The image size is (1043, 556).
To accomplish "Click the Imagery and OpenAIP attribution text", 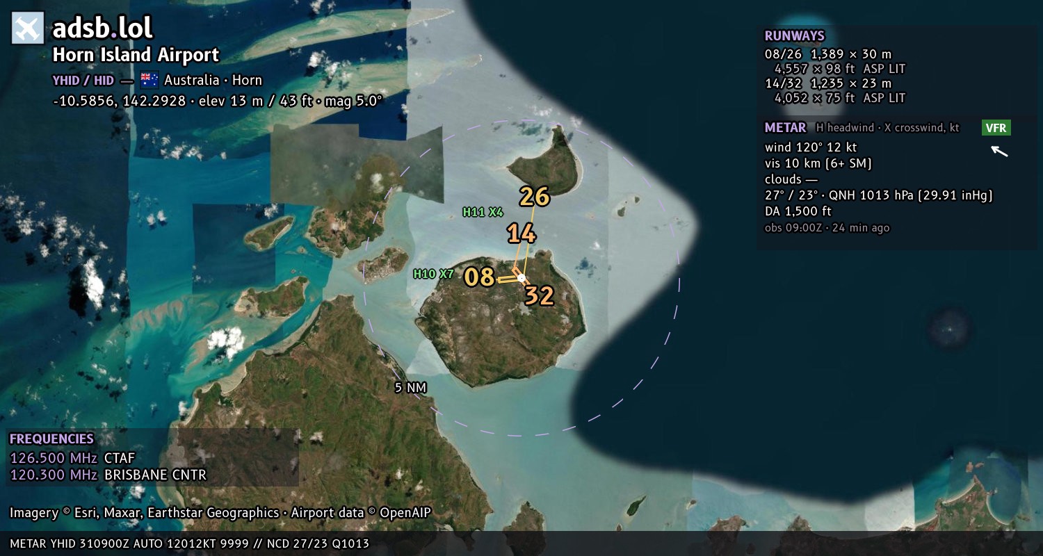I will pyautogui.click(x=220, y=513).
